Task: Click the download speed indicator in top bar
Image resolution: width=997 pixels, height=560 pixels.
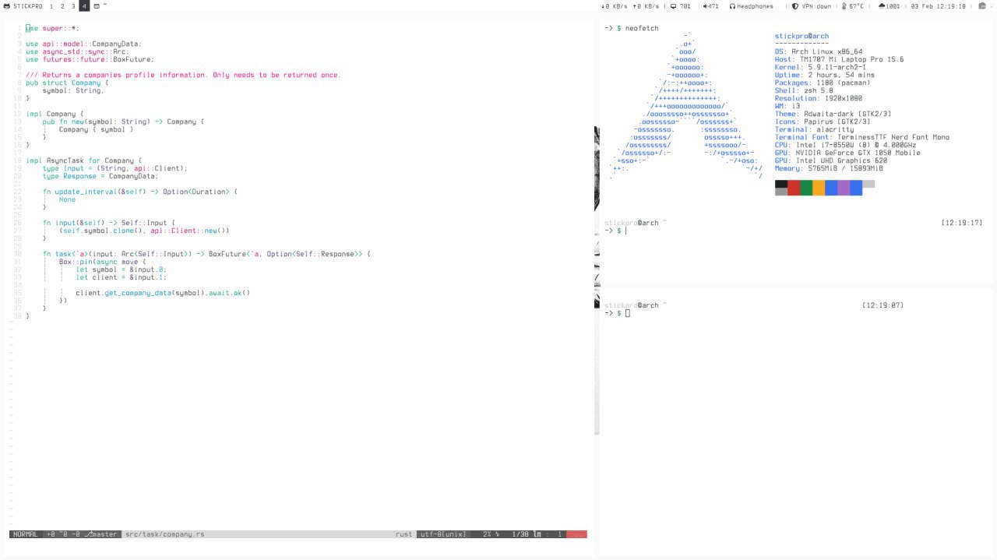Action: click(x=615, y=6)
